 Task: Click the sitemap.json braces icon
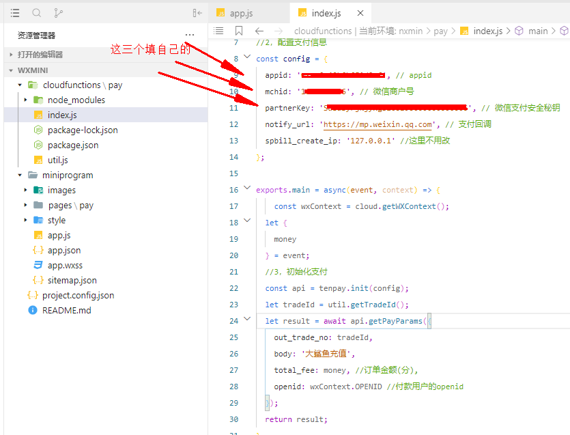(x=38, y=281)
